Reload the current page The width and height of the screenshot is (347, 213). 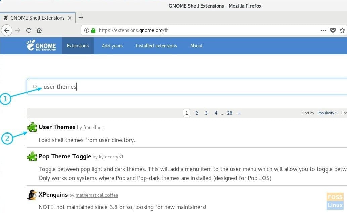29,30
